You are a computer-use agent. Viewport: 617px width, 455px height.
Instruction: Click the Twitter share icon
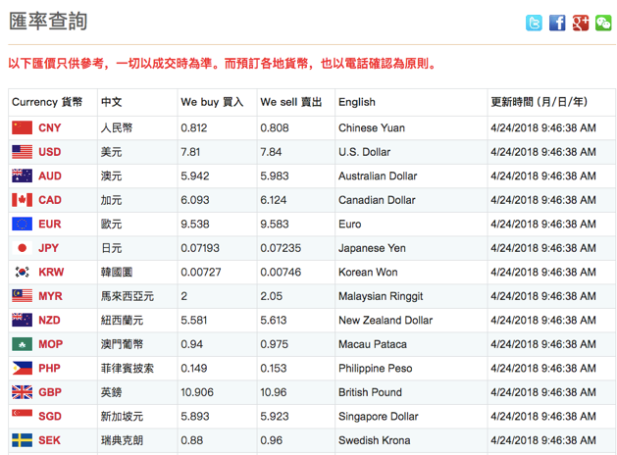534,23
